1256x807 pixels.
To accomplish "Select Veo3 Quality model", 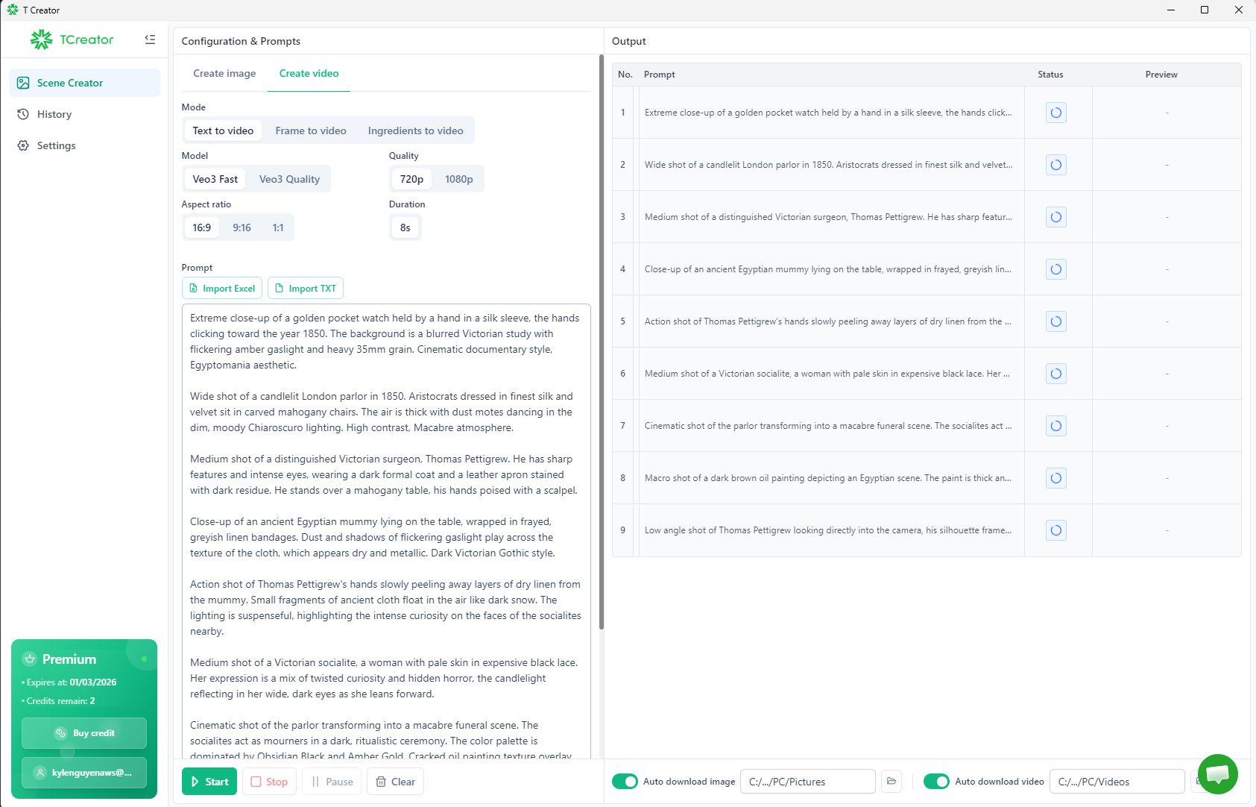I will coord(289,179).
